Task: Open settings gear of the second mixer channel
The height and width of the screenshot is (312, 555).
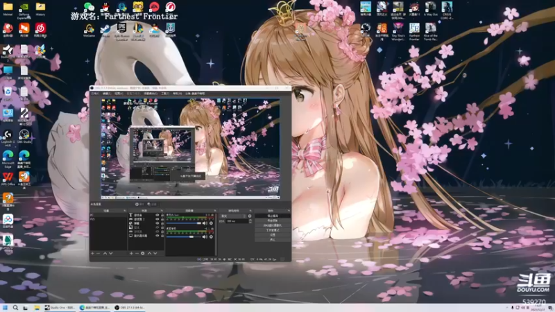Action: (211, 236)
